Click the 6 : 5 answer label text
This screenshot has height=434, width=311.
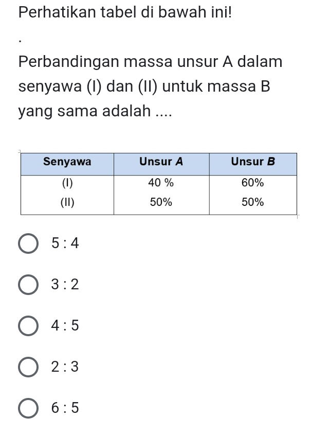point(63,408)
